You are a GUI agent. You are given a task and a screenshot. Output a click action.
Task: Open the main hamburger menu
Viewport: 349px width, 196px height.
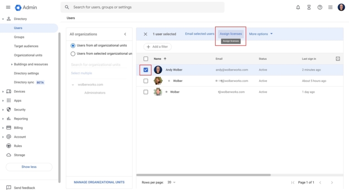click(x=8, y=7)
